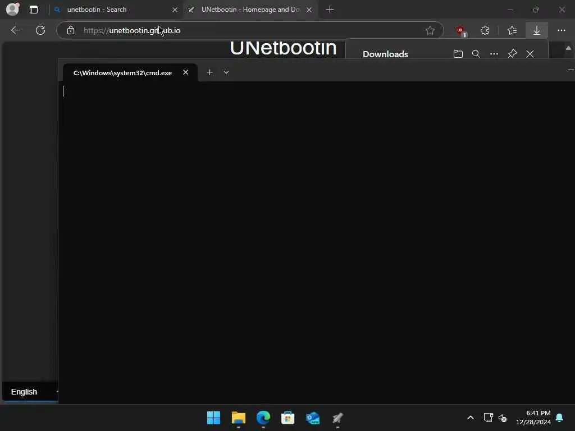Open the Extensions puzzle icon
The width and height of the screenshot is (575, 431).
[485, 30]
